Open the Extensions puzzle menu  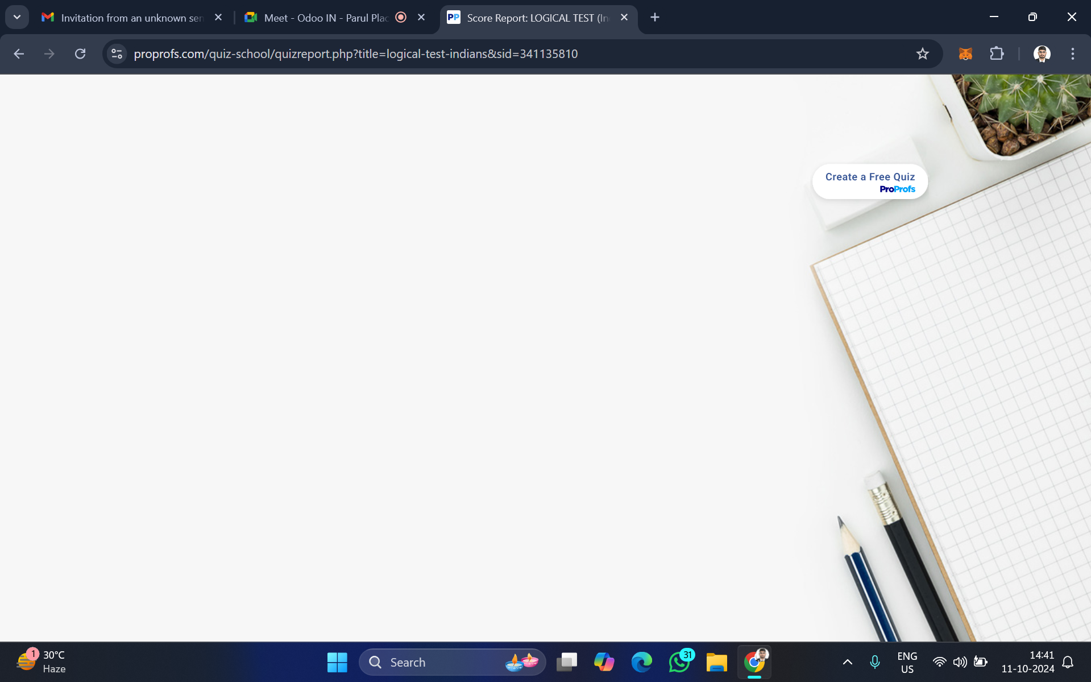click(997, 54)
